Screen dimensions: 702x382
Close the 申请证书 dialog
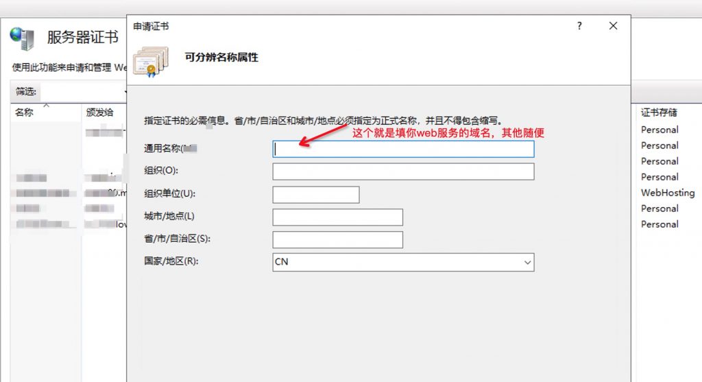613,26
